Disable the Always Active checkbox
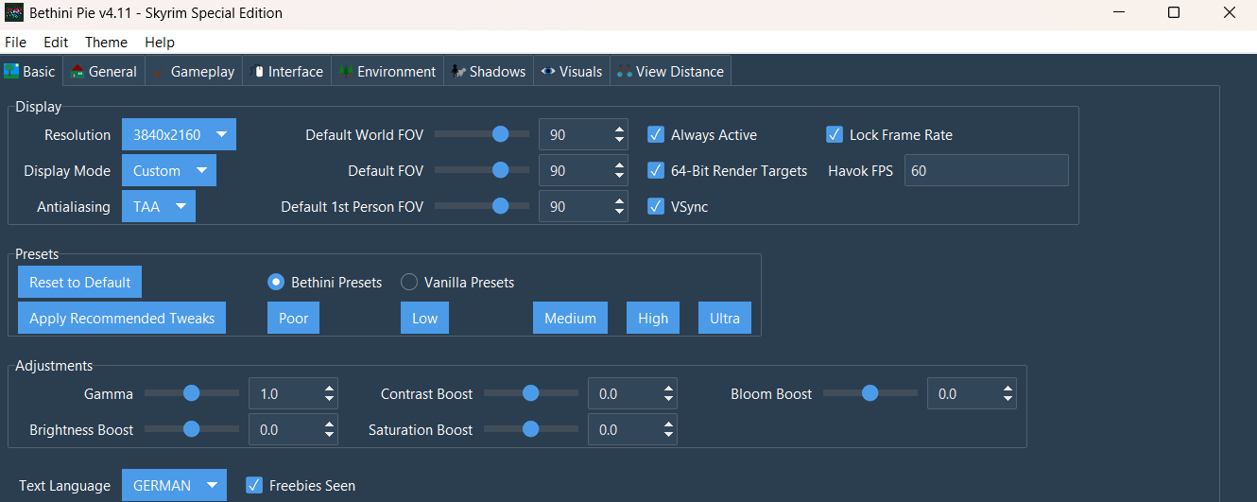Image resolution: width=1257 pixels, height=502 pixels. [x=656, y=134]
